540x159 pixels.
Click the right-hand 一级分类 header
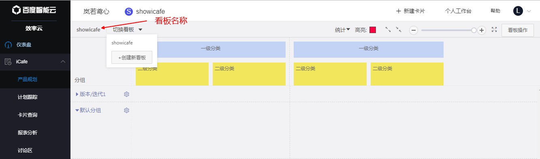tap(369, 49)
